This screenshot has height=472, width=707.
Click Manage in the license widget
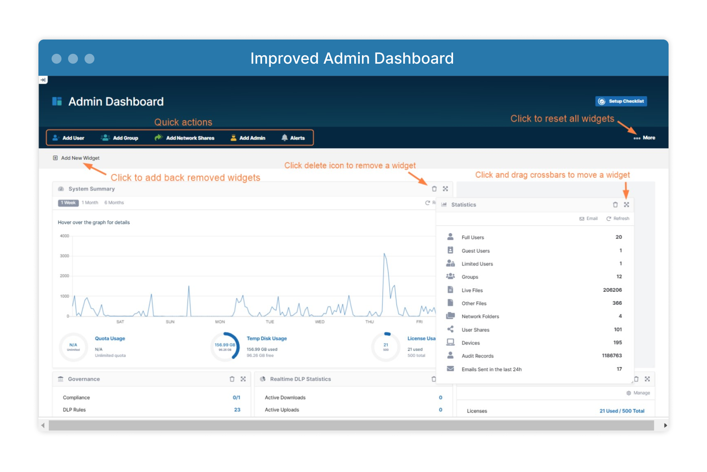click(638, 393)
